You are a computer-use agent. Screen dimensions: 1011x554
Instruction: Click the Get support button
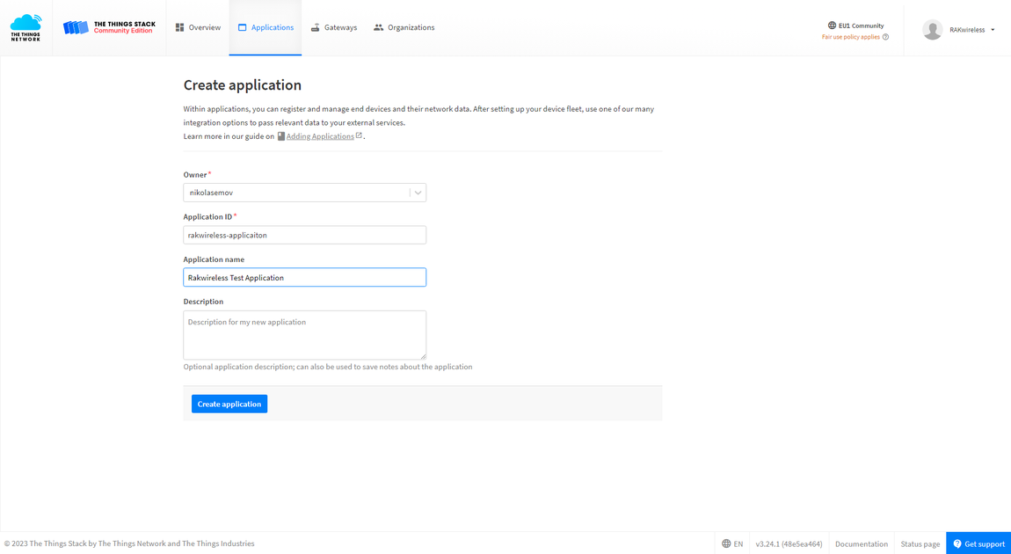click(x=978, y=543)
